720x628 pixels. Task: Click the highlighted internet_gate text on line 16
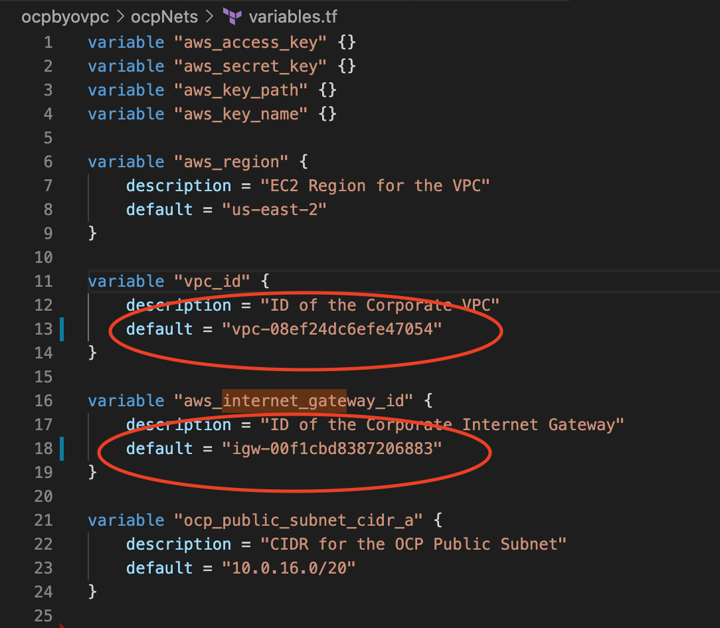click(x=284, y=401)
